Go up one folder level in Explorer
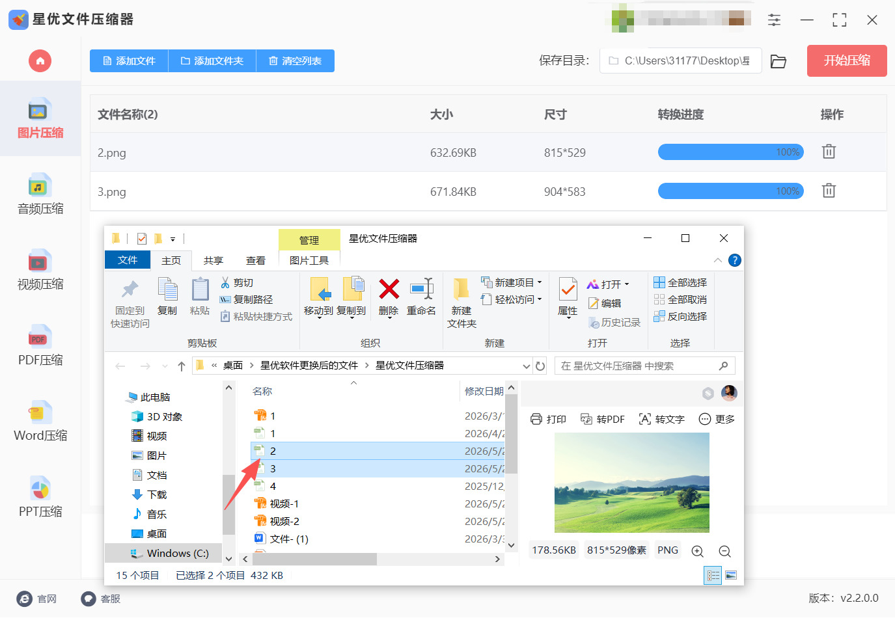The height and width of the screenshot is (618, 895). 182,366
